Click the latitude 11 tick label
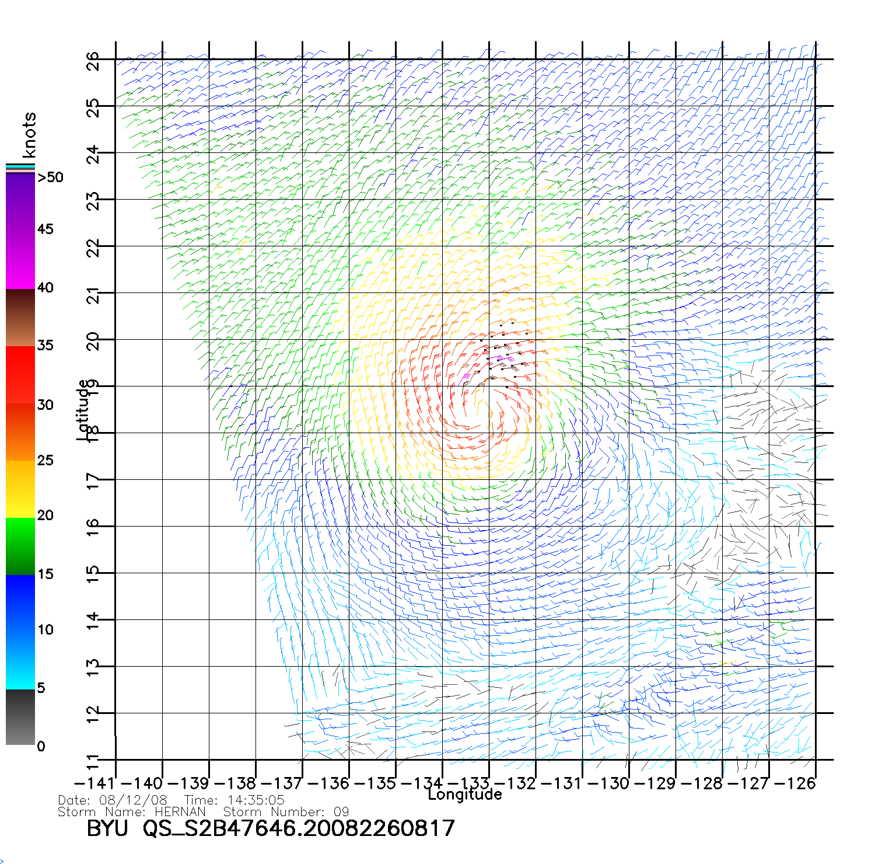The height and width of the screenshot is (864, 875). click(93, 762)
